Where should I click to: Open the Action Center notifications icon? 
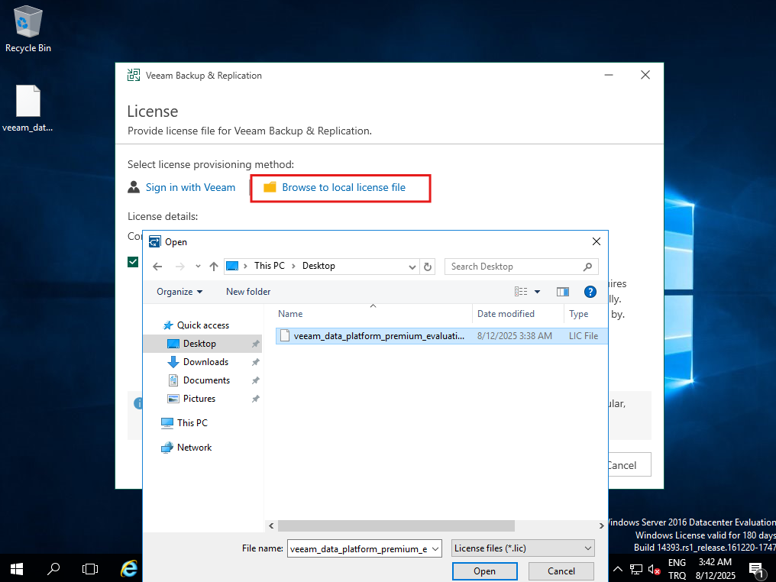(757, 570)
